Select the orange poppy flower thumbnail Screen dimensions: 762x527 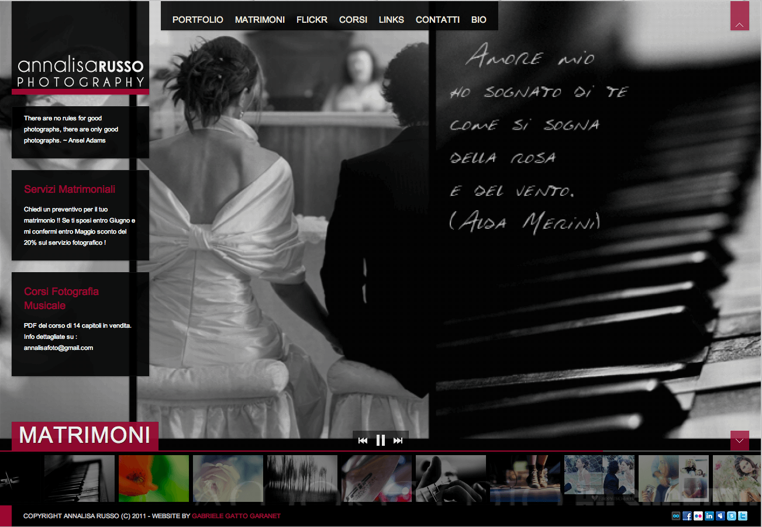[154, 479]
